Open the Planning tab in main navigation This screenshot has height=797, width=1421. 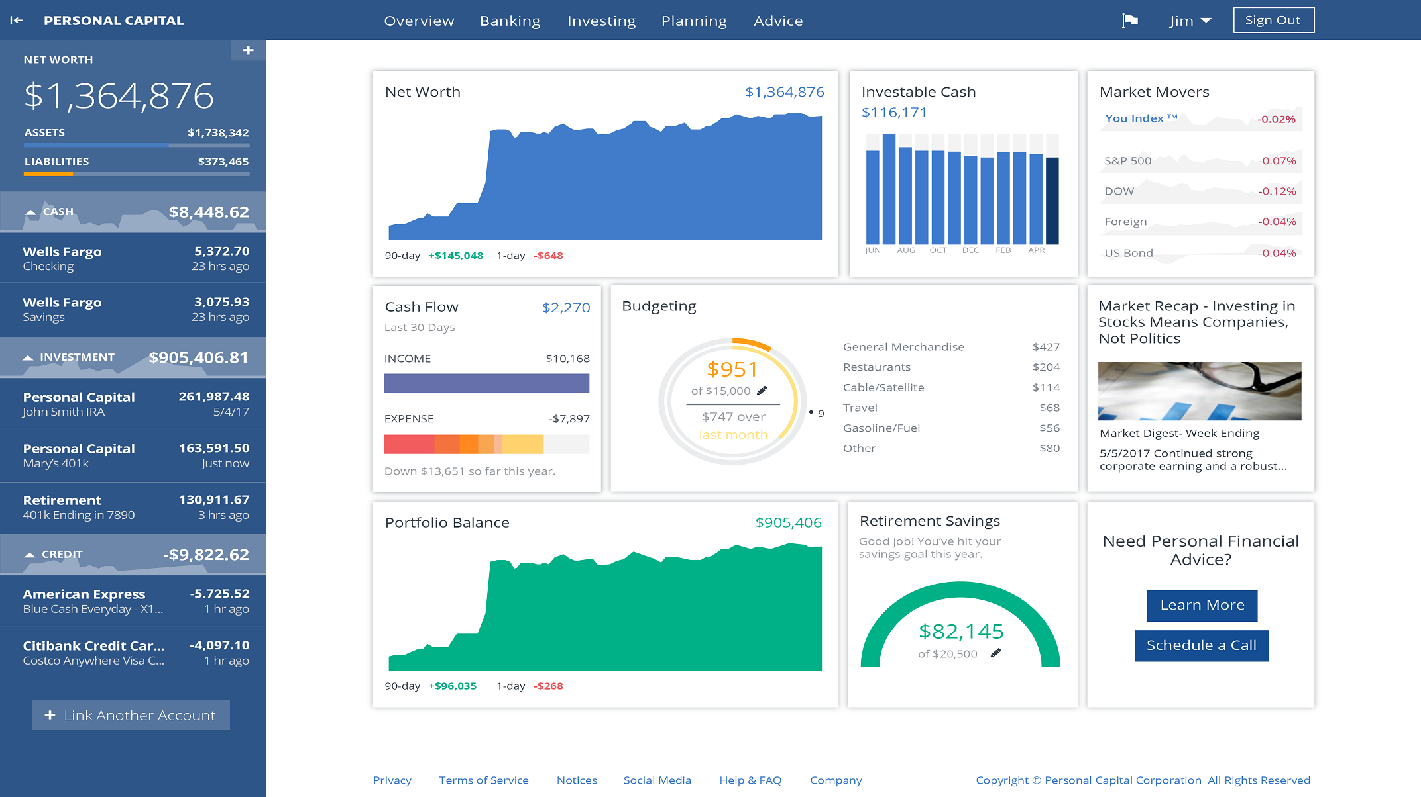click(x=692, y=19)
